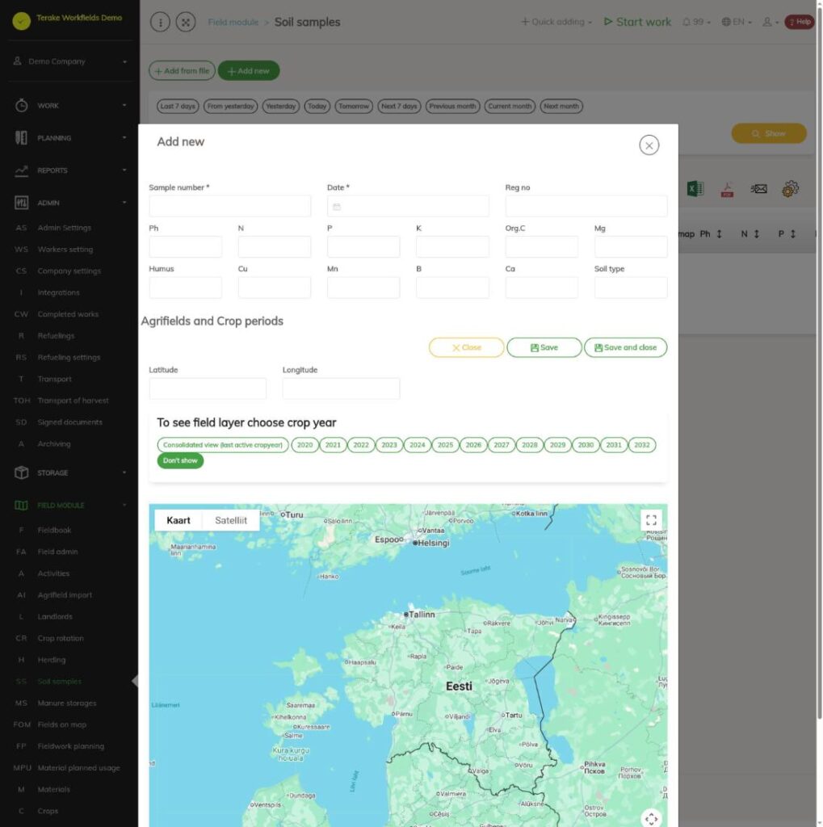The width and height of the screenshot is (823, 827).
Task: Switch map to Kaart view
Action: (x=178, y=520)
